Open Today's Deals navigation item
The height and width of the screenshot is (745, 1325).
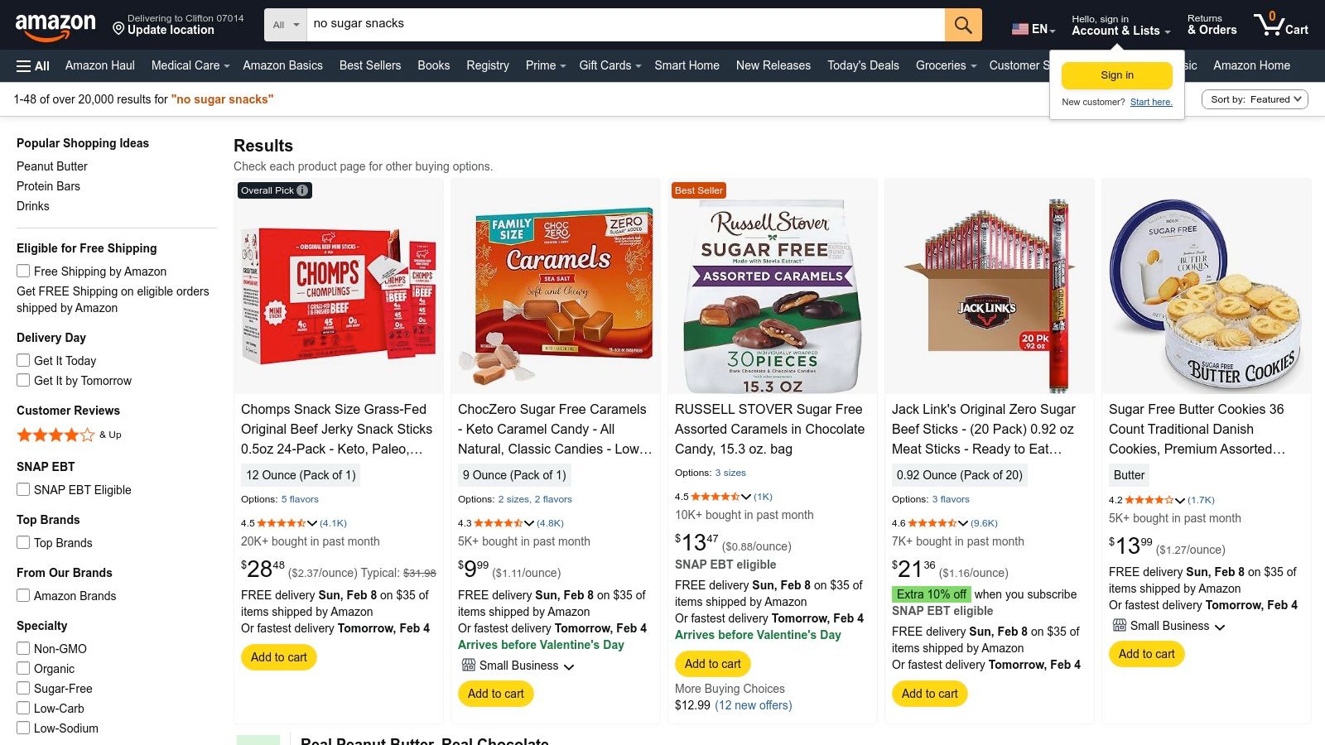863,65
